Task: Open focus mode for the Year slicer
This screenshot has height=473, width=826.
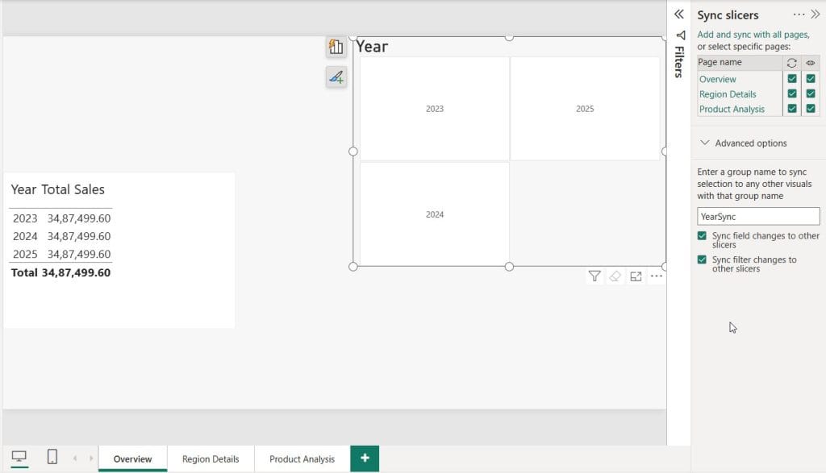Action: point(636,276)
